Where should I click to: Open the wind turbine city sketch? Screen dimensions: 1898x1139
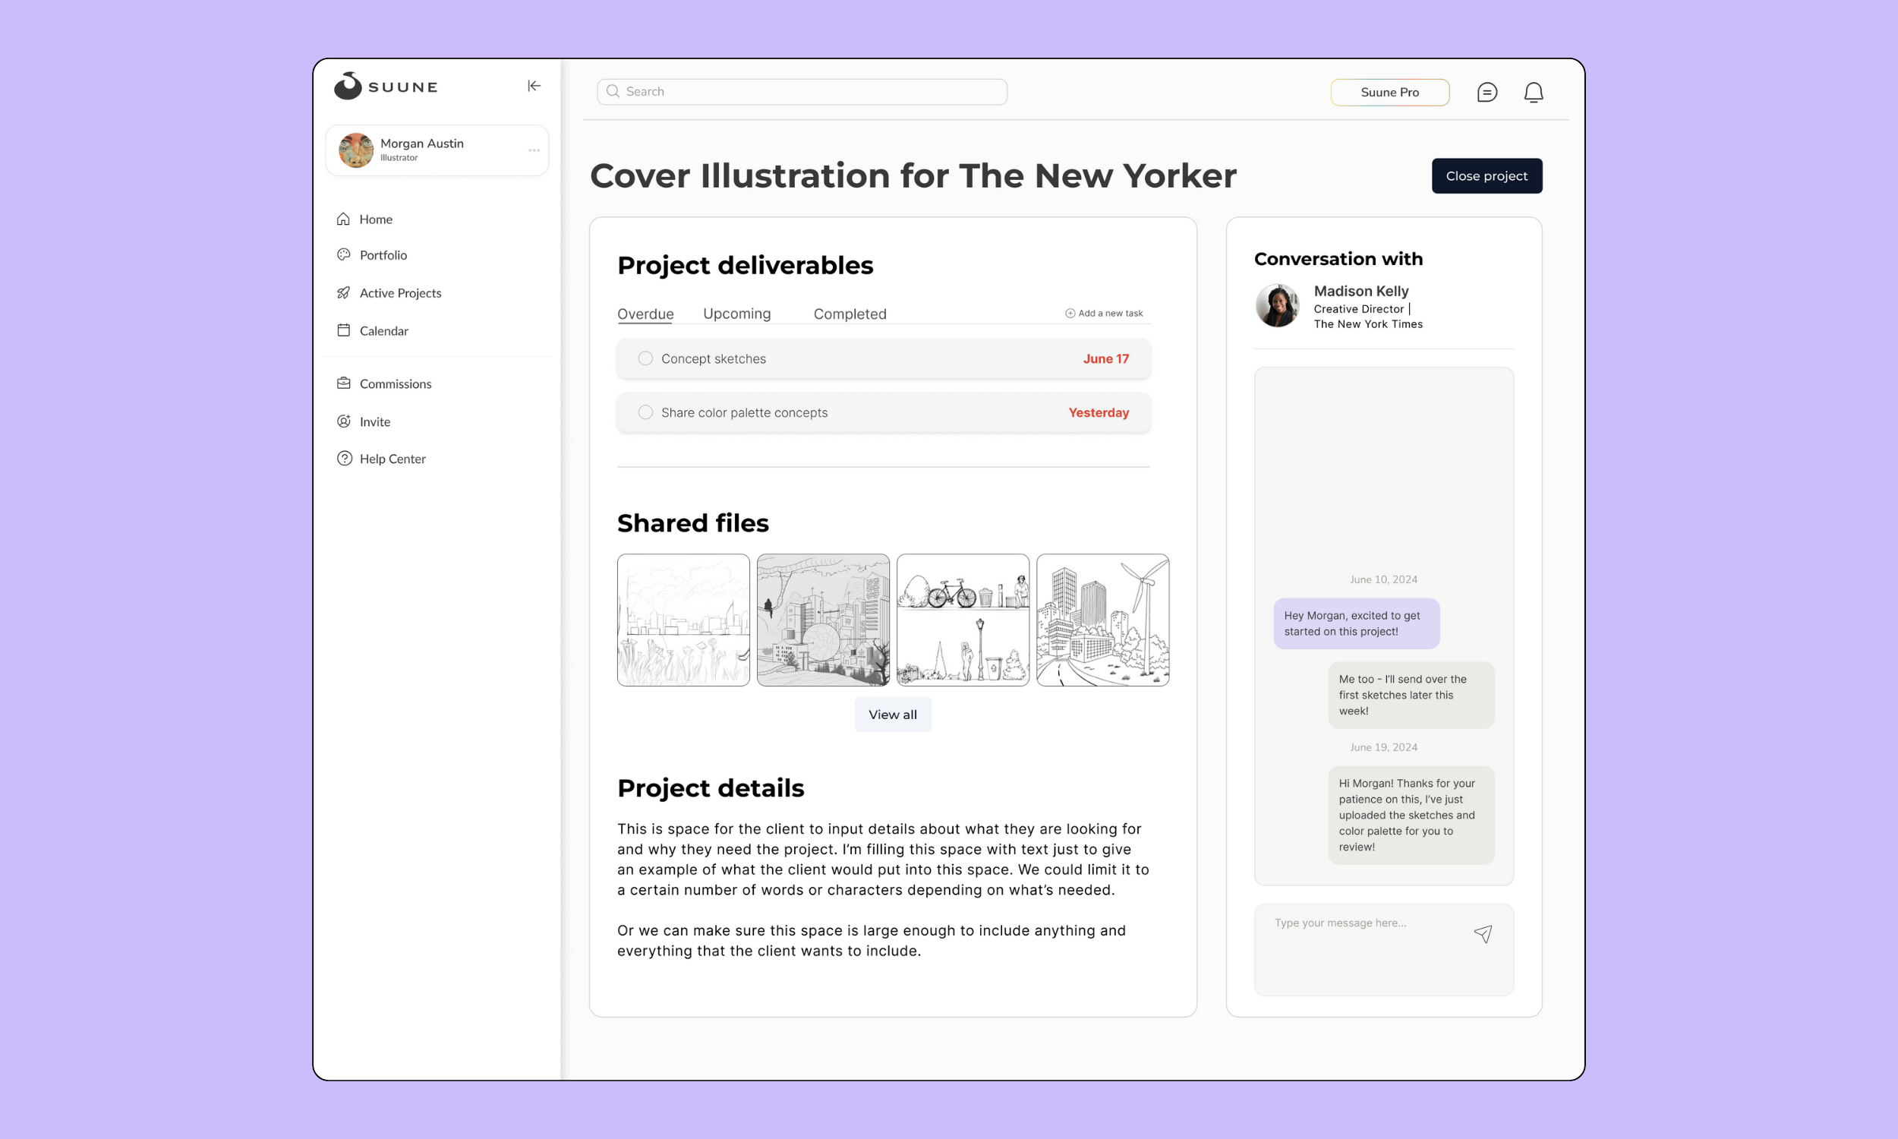click(1102, 620)
